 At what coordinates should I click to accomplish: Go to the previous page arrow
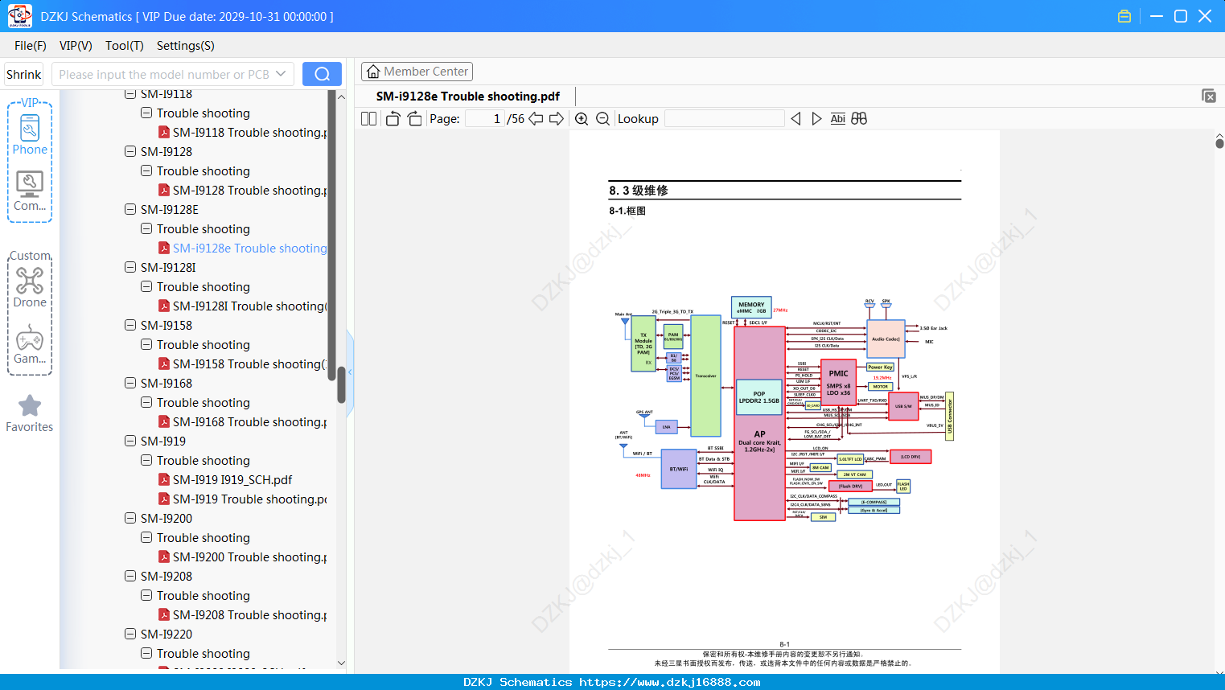[536, 119]
